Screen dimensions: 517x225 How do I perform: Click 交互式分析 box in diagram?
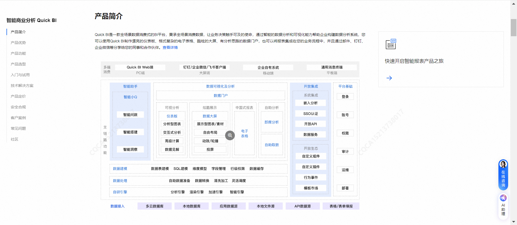pos(172,132)
